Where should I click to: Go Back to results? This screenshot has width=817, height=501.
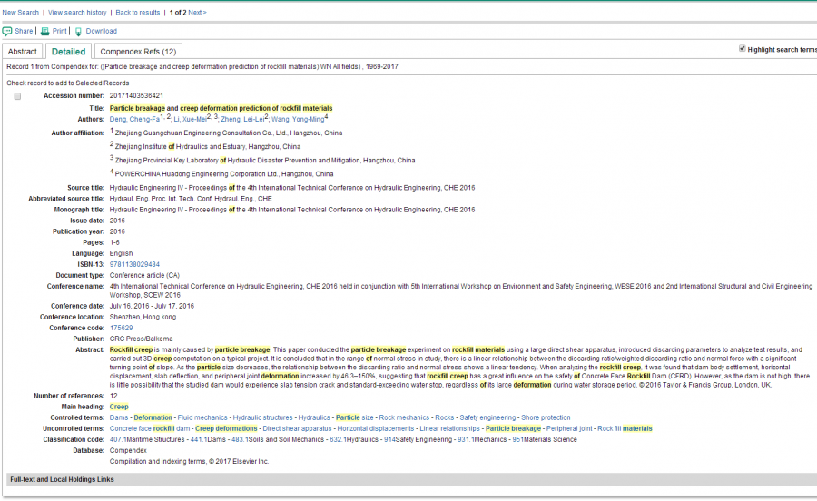pos(138,13)
